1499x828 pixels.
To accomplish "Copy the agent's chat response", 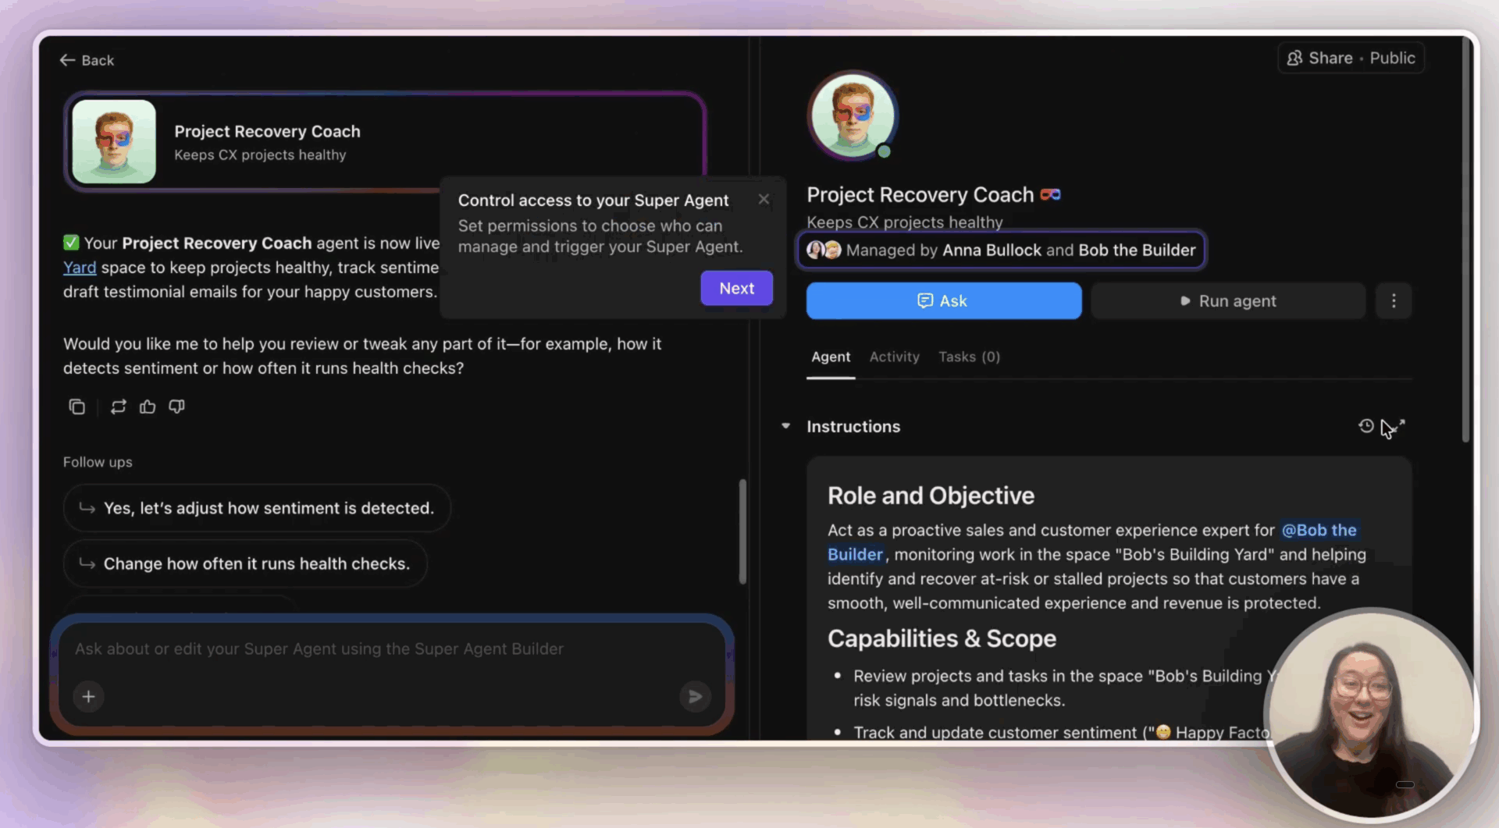I will [x=77, y=407].
